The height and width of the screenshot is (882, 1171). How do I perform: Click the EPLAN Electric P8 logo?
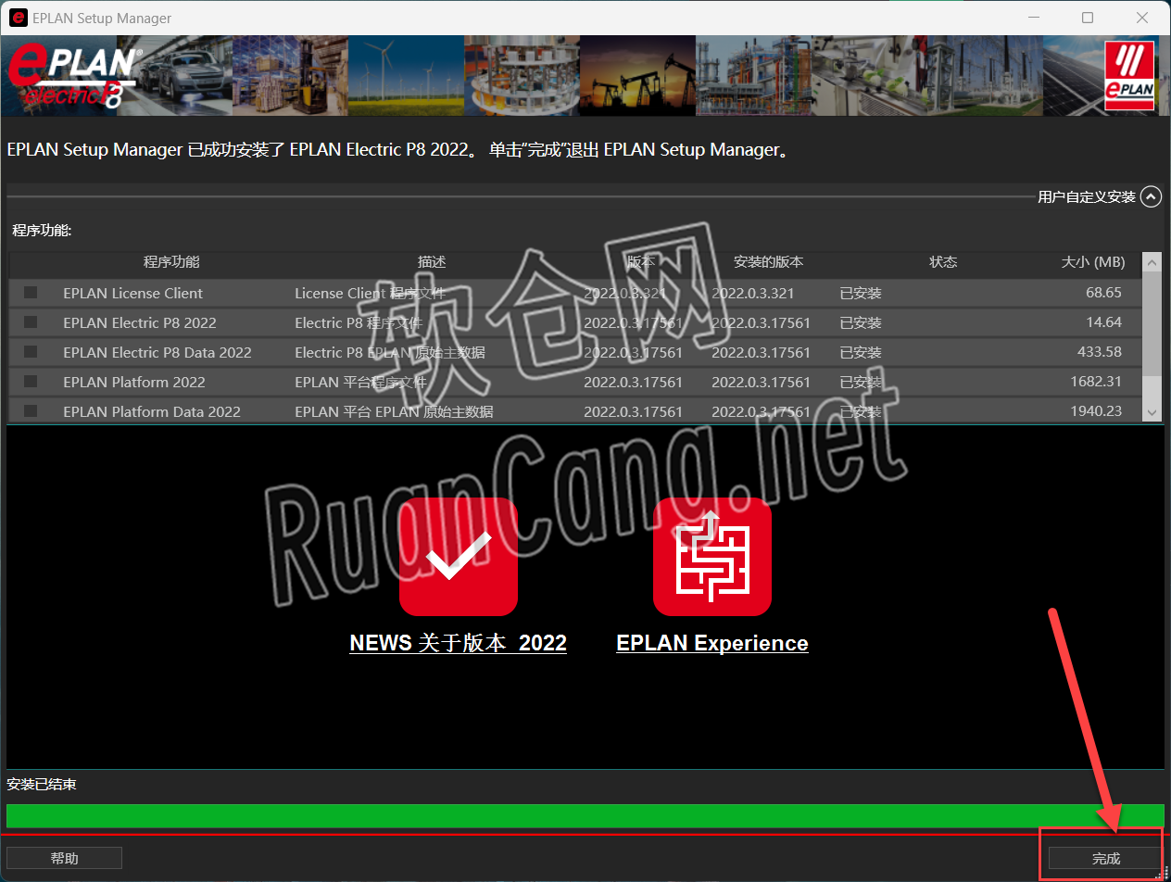(x=76, y=76)
